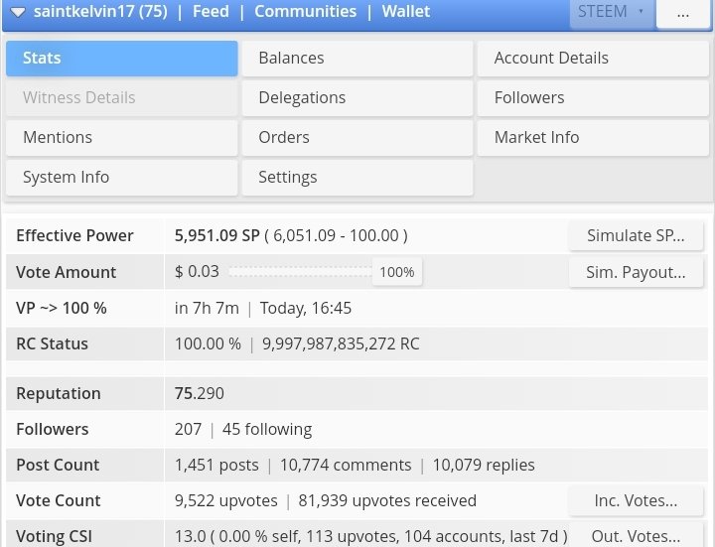Open the Out. Votes button
Screen dimensions: 715x547
pyautogui.click(x=636, y=536)
